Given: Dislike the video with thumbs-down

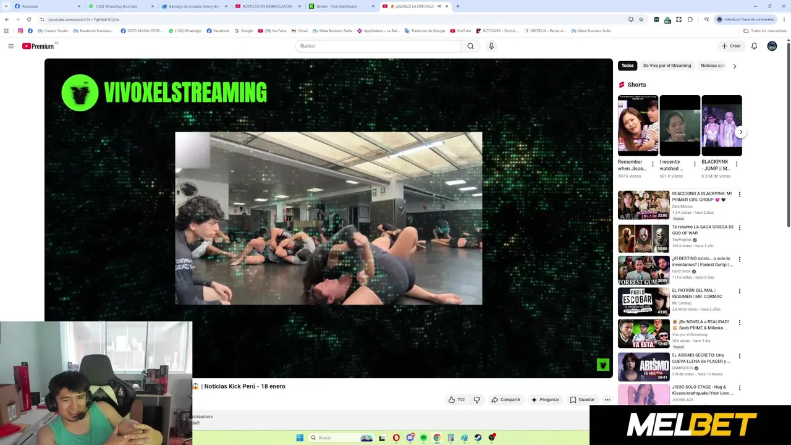Looking at the screenshot, I should tap(476, 400).
